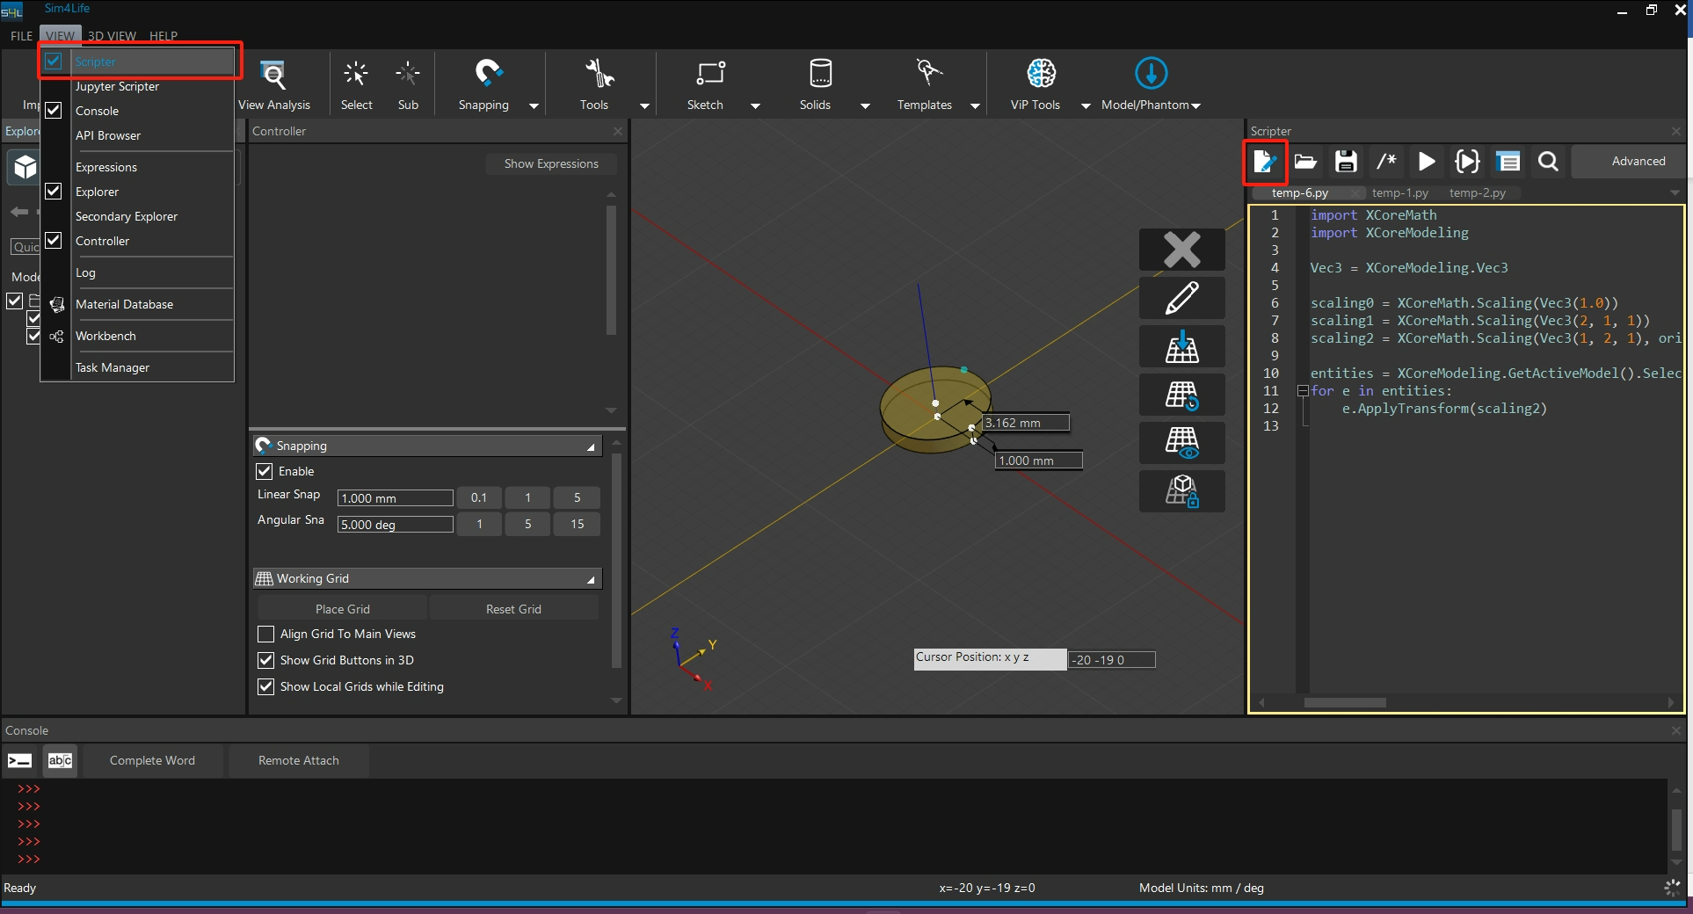
Task: Click the Scripter horizontal scrollbar thumb
Action: 1344,702
